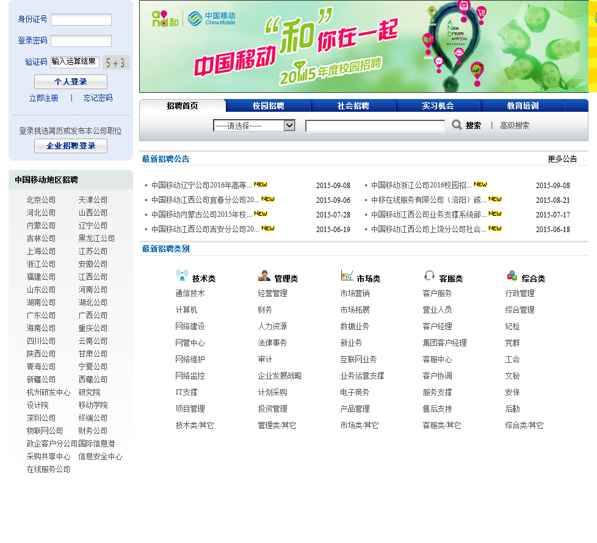The height and width of the screenshot is (543, 597).
Task: Open 技术类/其它 job category
Action: pyautogui.click(x=195, y=425)
